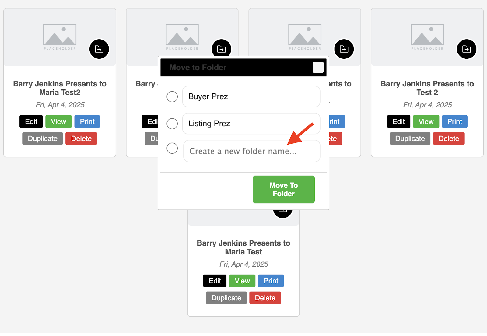Click the new folder name input field
The height and width of the screenshot is (336, 487).
252,151
